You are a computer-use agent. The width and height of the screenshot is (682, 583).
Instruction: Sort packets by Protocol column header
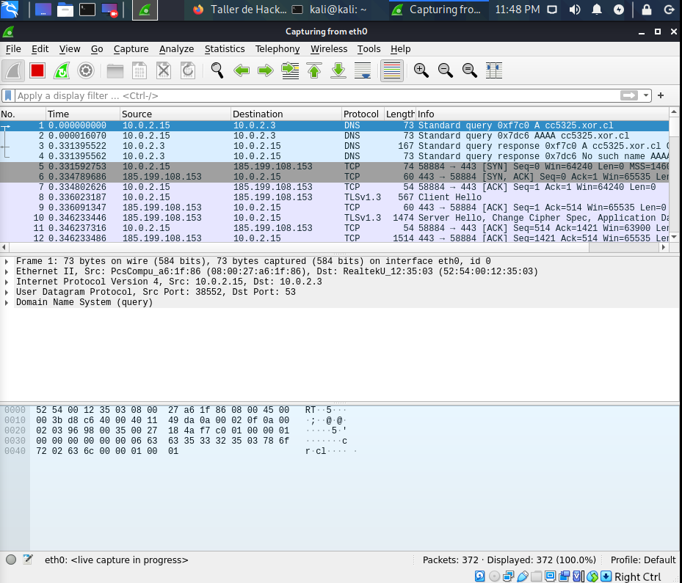[x=361, y=114]
